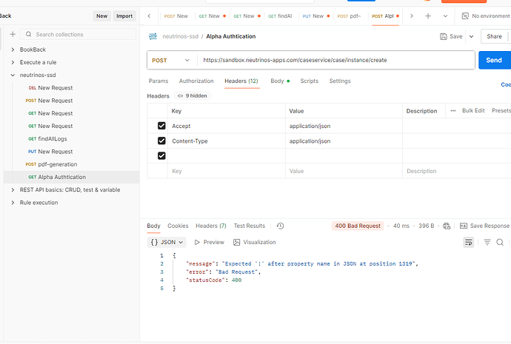Open the Test Results response tab
511x344 pixels.
250,226
